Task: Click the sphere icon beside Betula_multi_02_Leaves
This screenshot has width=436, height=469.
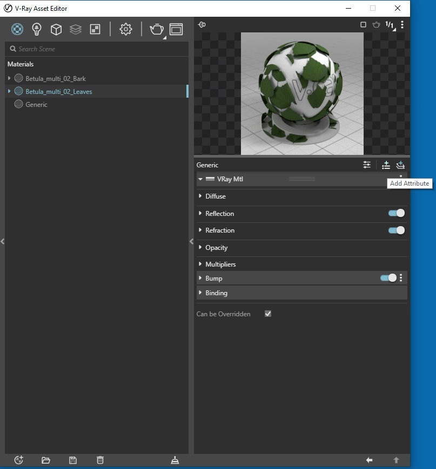Action: click(x=18, y=91)
